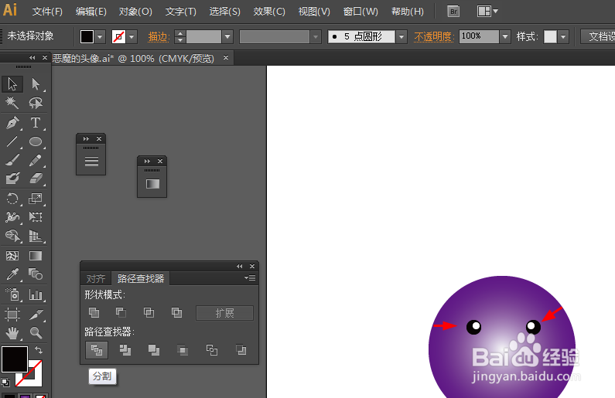Open the stroke weight dropdown
The height and width of the screenshot is (398, 615).
[227, 37]
